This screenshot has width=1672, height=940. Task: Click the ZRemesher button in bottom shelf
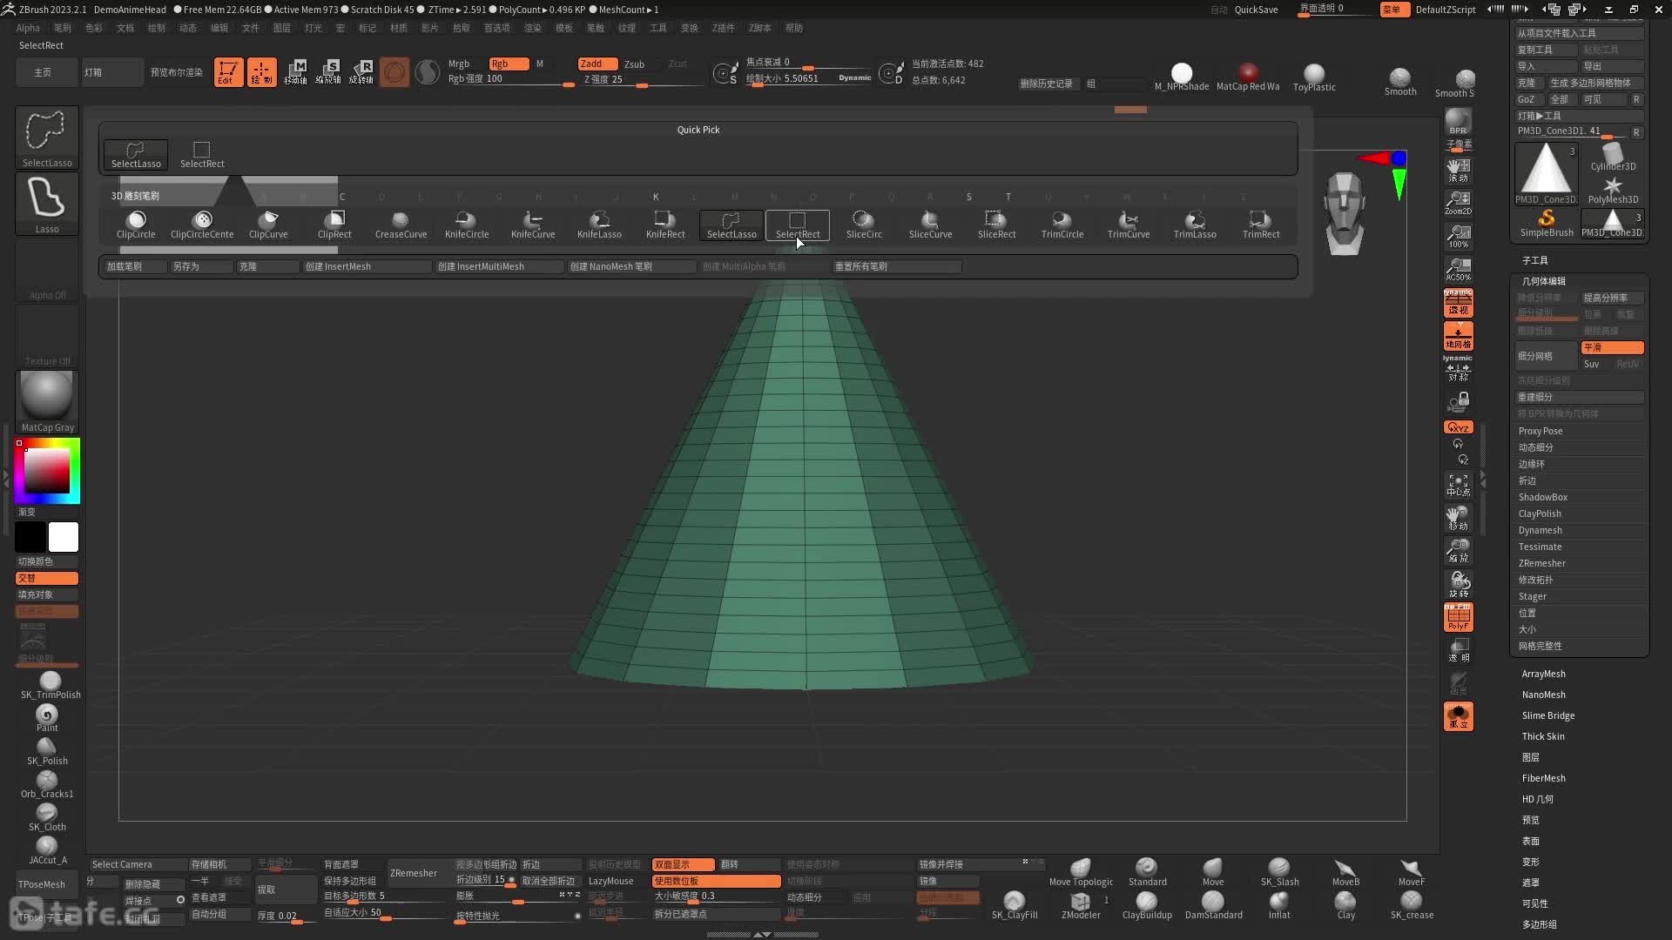pos(414,873)
